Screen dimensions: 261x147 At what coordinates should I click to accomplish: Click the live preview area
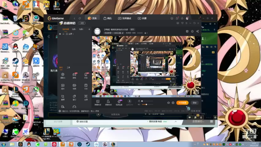(x=146, y=67)
